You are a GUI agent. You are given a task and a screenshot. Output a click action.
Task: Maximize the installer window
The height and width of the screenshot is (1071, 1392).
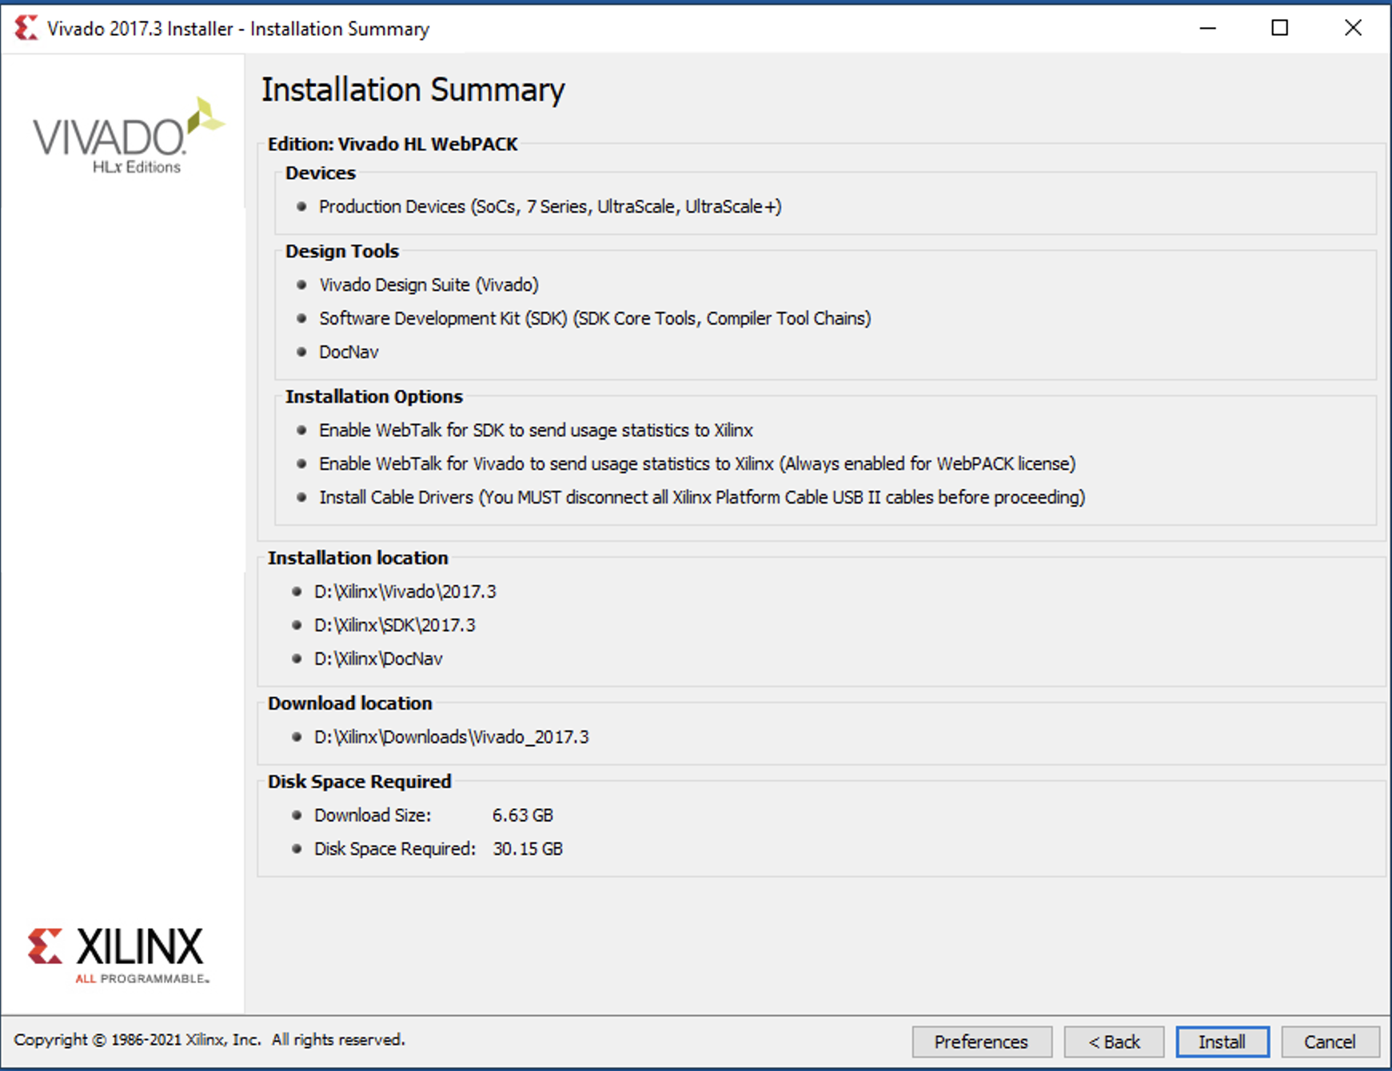pyautogui.click(x=1279, y=28)
